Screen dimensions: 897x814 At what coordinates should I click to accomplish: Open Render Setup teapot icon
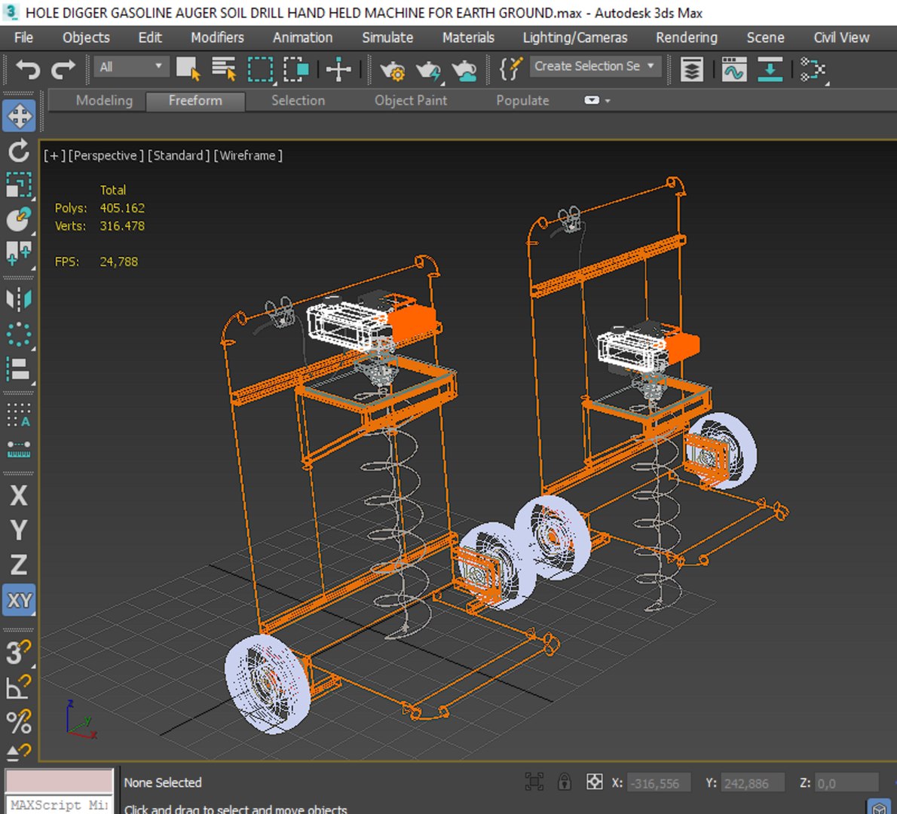click(x=392, y=70)
